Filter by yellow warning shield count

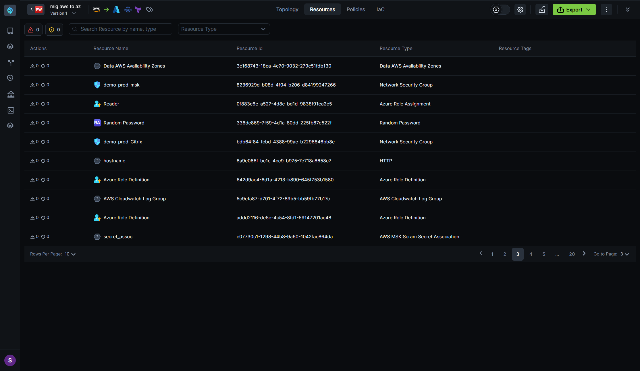click(x=54, y=30)
